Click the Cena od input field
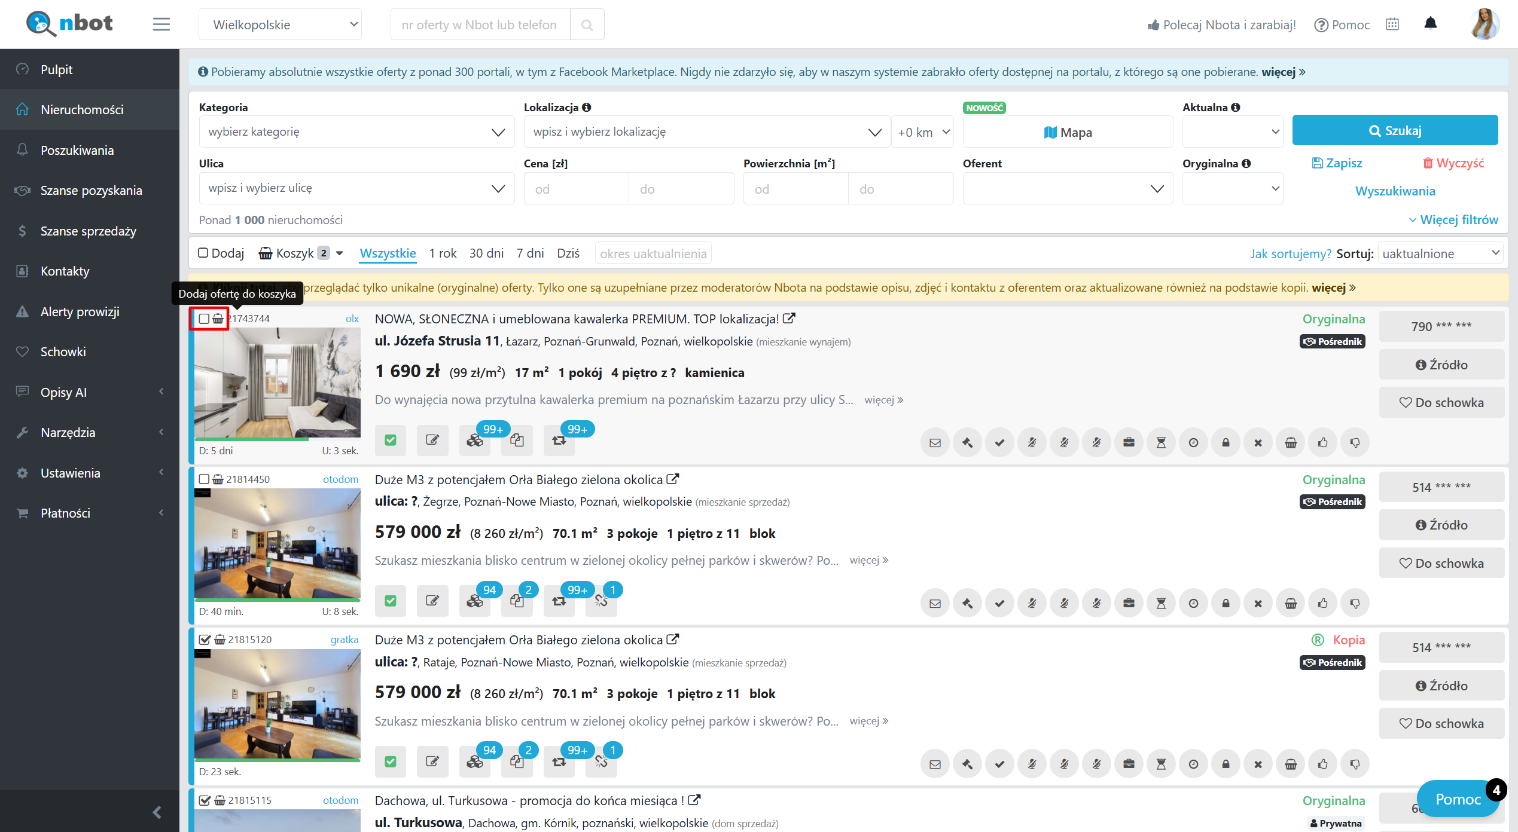The height and width of the screenshot is (832, 1518). coord(576,189)
